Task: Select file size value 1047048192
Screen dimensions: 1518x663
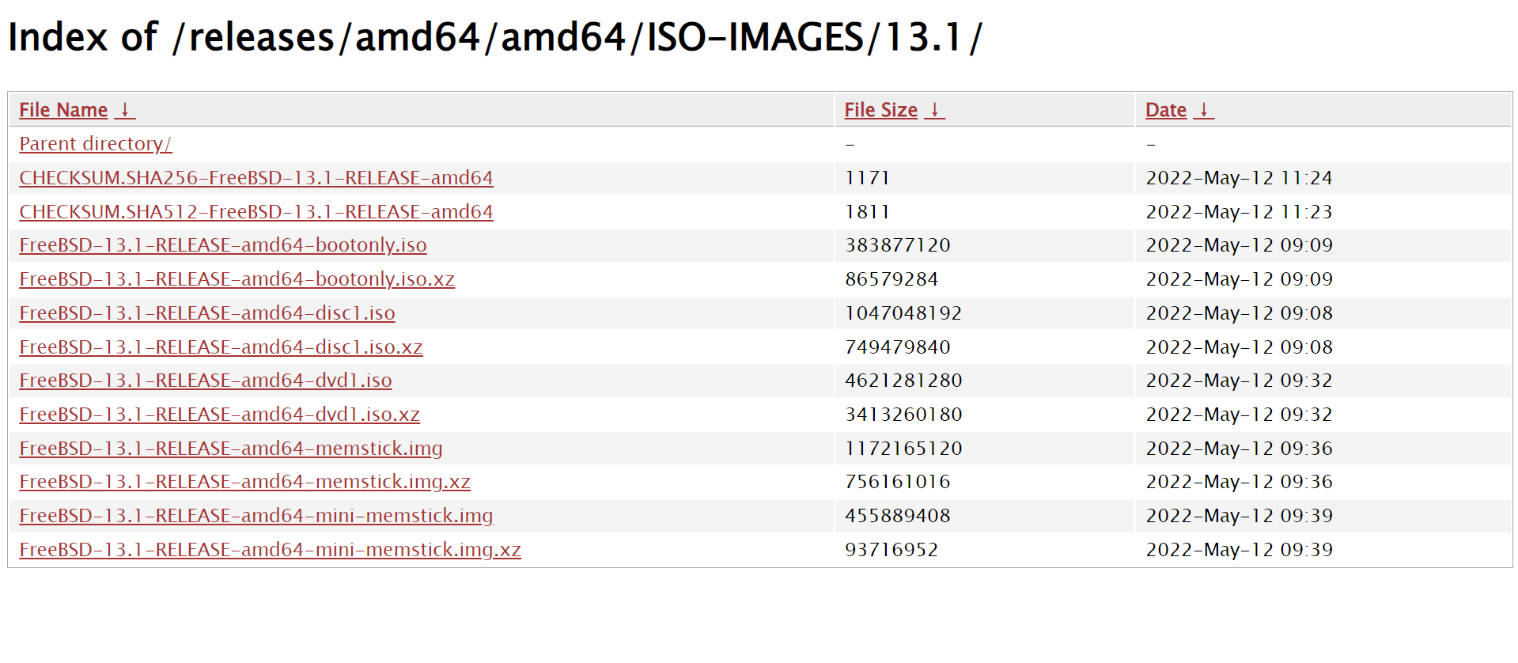Action: 903,313
